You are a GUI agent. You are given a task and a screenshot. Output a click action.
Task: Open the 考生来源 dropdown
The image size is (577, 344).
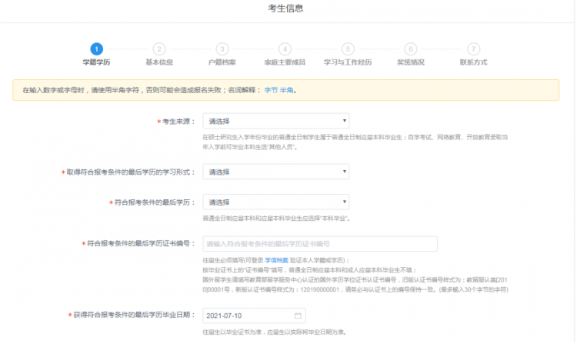tap(276, 121)
